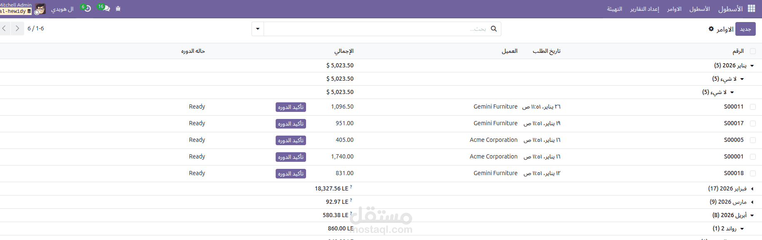Click the 1-6 / 6 pager counter
The height and width of the screenshot is (240, 762).
tap(36, 28)
